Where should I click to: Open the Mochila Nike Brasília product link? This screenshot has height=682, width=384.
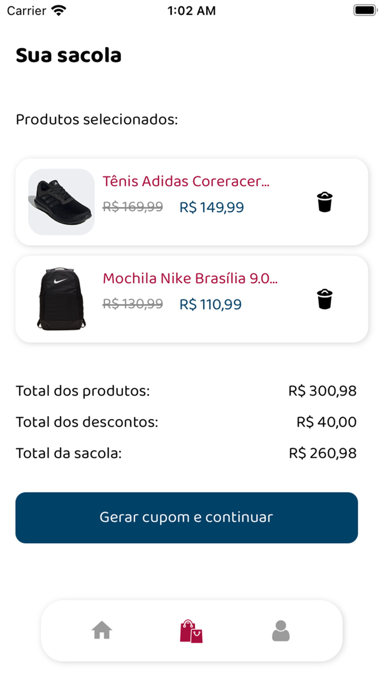click(191, 279)
